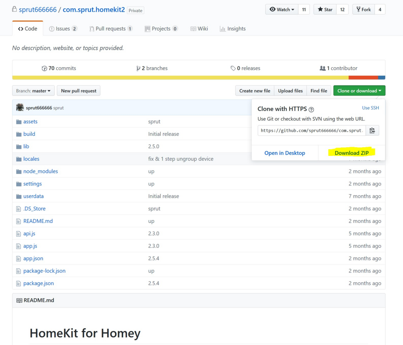Click the people icon beside 1 contributor
The width and height of the screenshot is (403, 345).
pos(322,68)
